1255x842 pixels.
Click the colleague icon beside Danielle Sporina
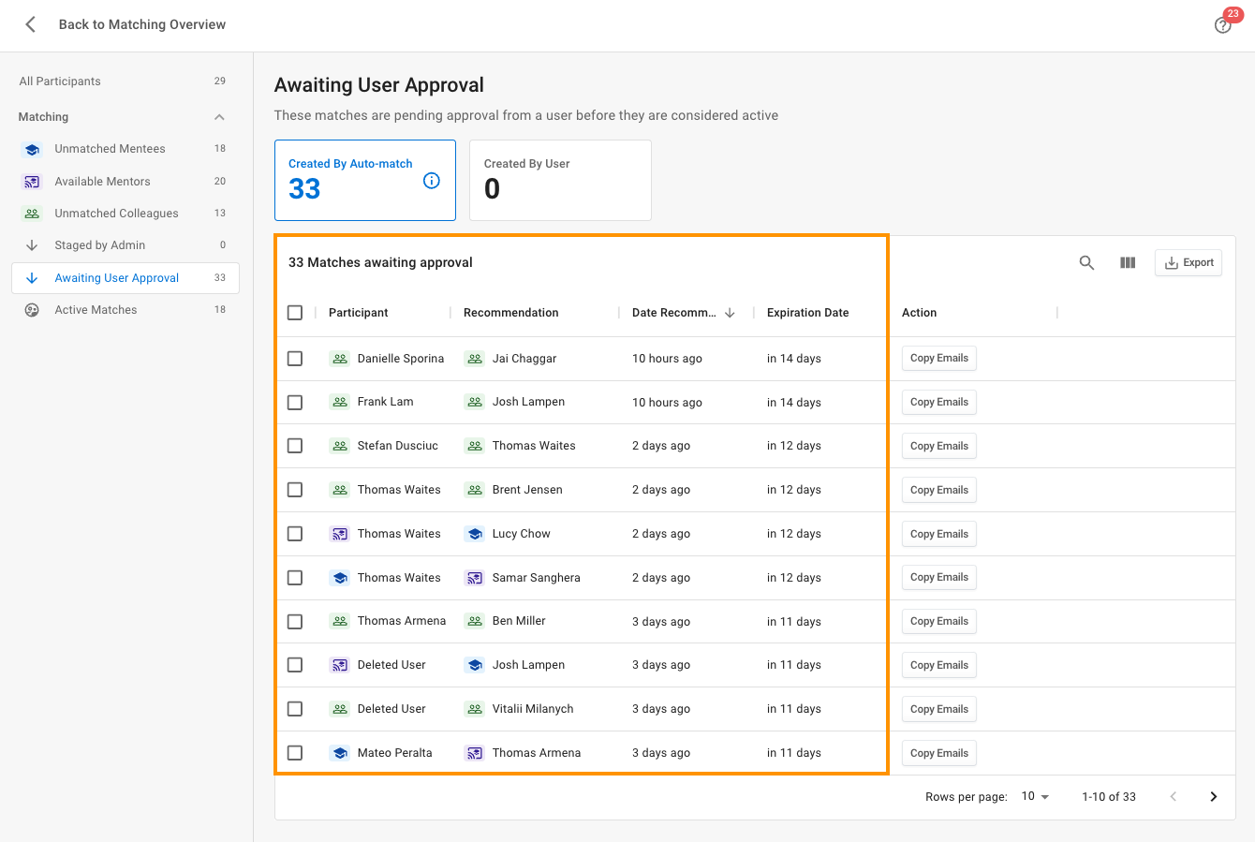340,359
